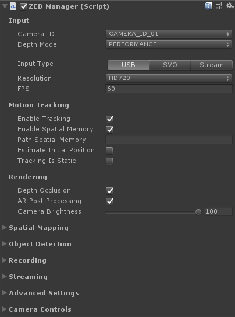This screenshot has width=235, height=317.
Task: Open the preset selector icon
Action: tap(219, 6)
